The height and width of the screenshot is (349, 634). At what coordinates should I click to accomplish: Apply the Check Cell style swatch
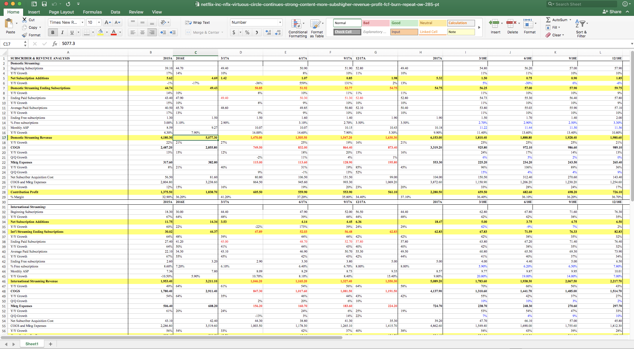point(347,32)
